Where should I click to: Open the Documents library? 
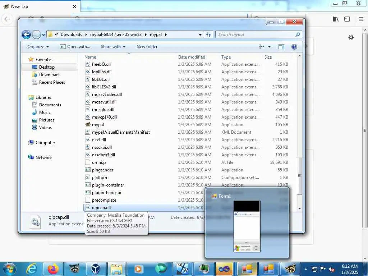click(46, 105)
